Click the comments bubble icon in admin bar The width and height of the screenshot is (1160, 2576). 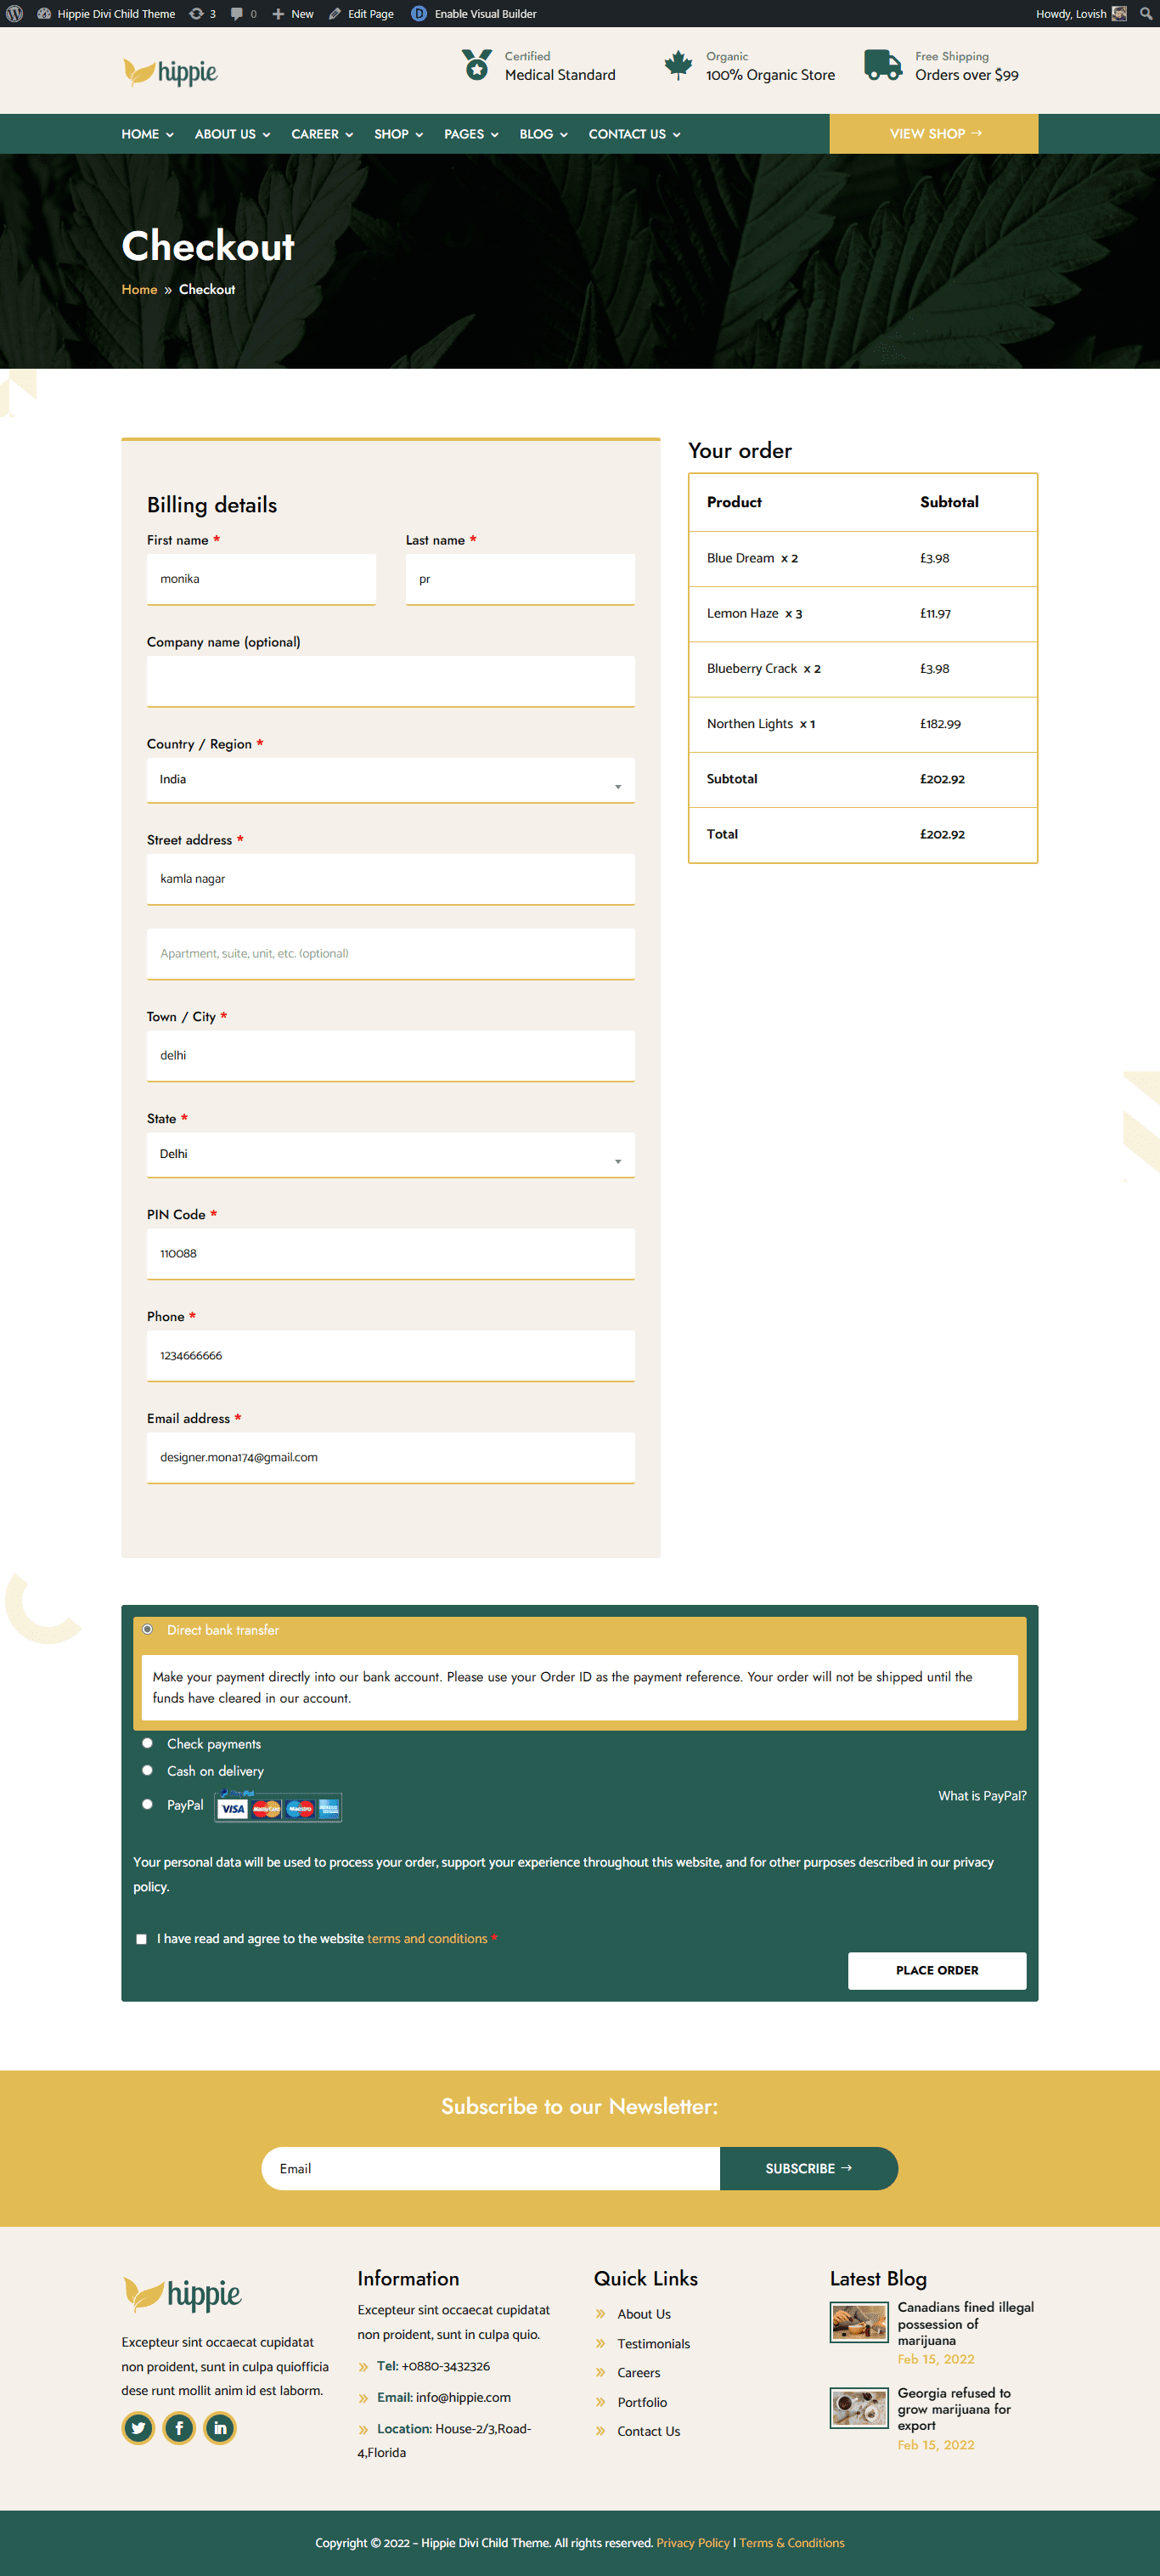click(x=237, y=14)
